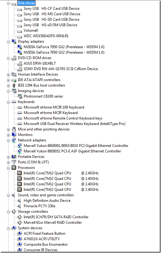Click the icon beside ATK0110 ACPI UTILITY
The width and height of the screenshot is (161, 253).
coord(20,239)
